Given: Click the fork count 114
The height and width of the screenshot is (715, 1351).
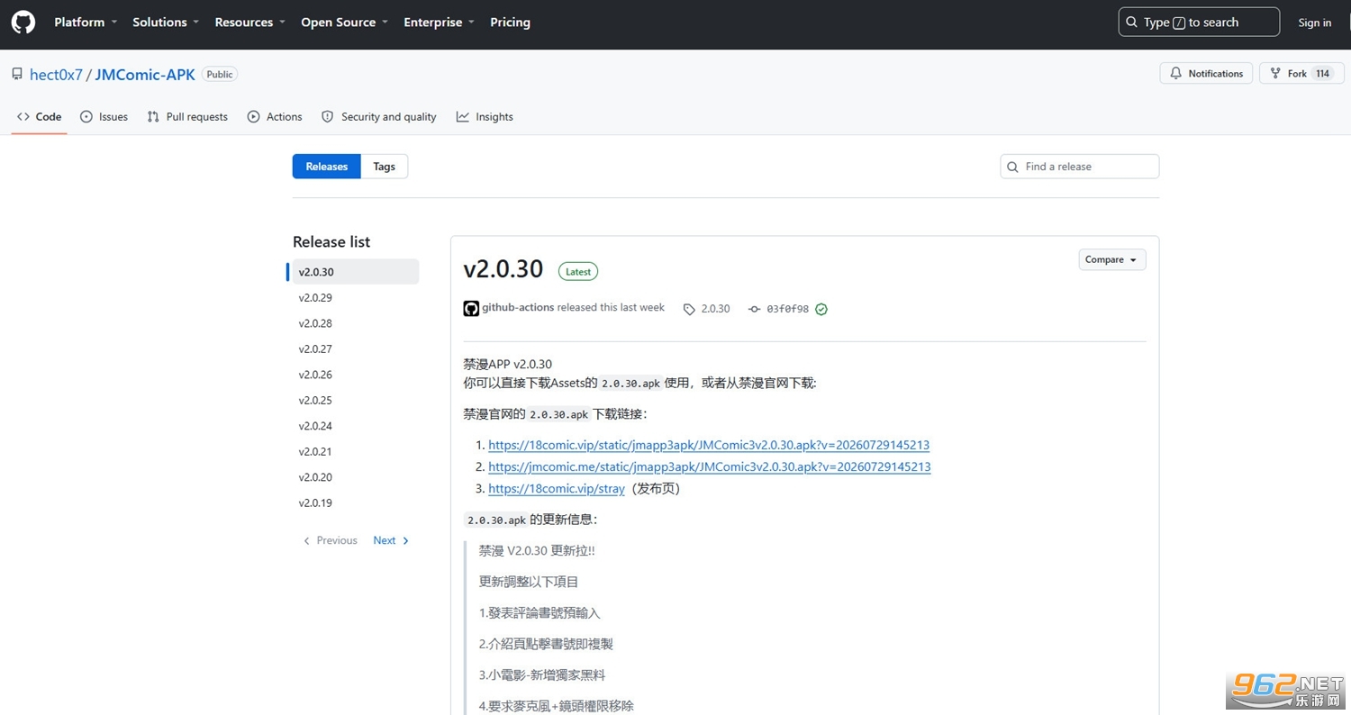Looking at the screenshot, I should (x=1322, y=74).
